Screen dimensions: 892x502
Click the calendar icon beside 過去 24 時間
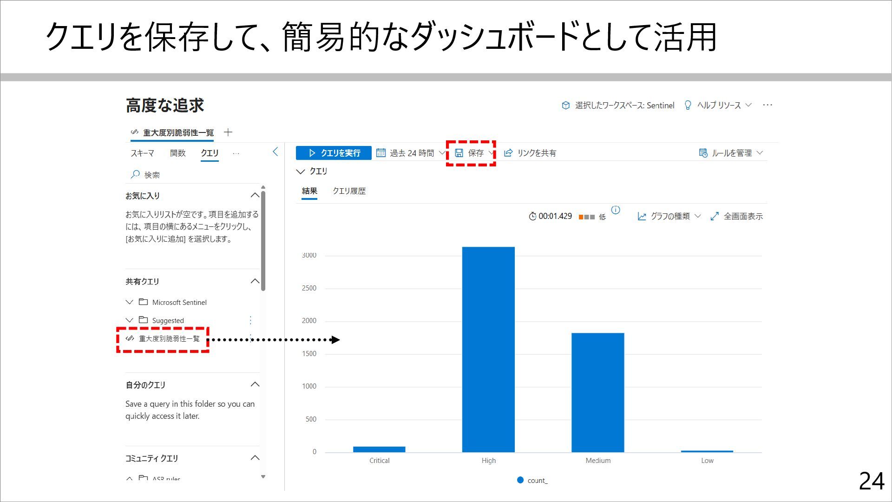[381, 153]
